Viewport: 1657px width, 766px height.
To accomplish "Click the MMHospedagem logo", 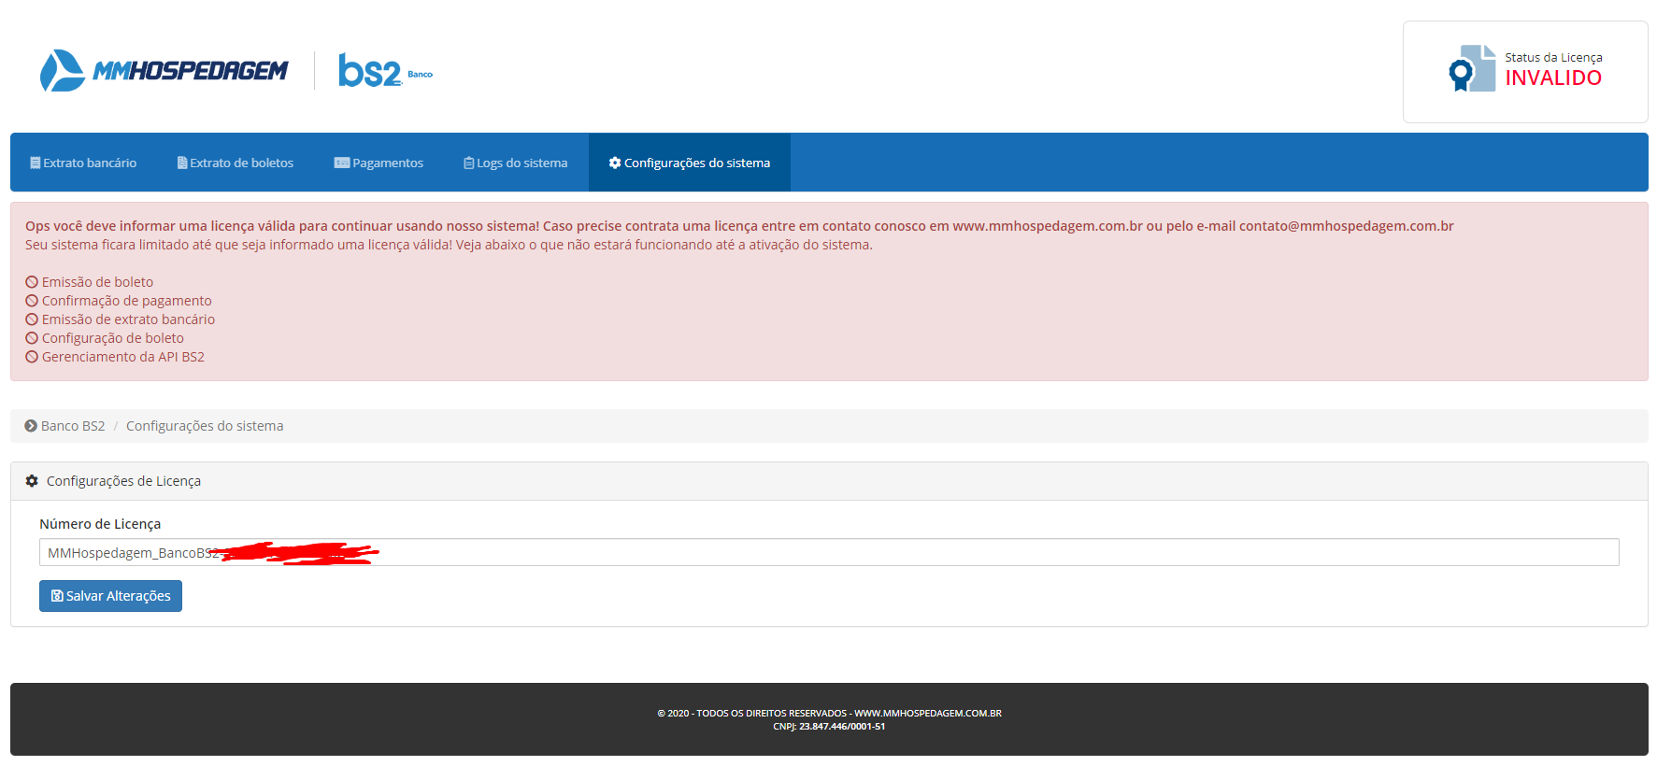I will 164,71.
